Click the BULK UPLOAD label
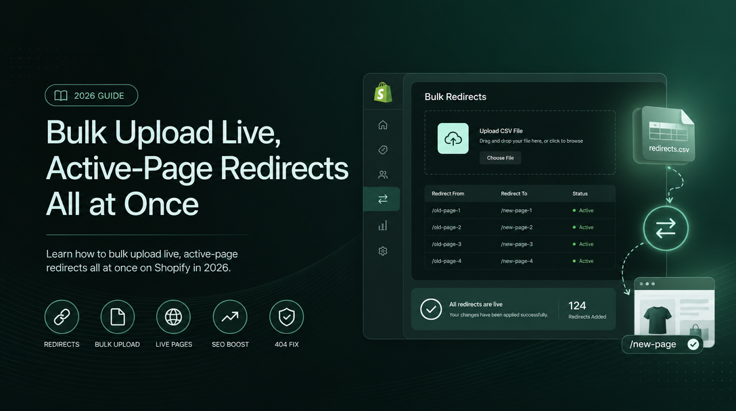Viewport: 736px width, 411px height. [x=117, y=344]
